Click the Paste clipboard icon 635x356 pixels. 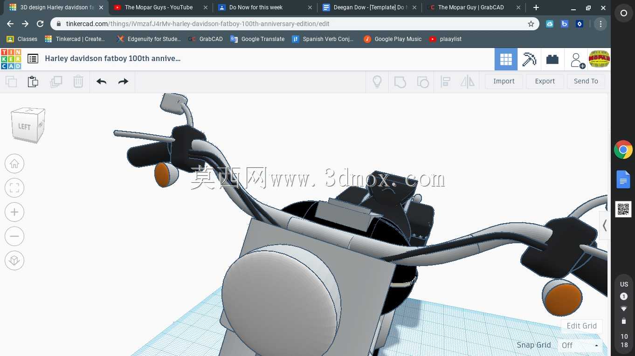[33, 82]
